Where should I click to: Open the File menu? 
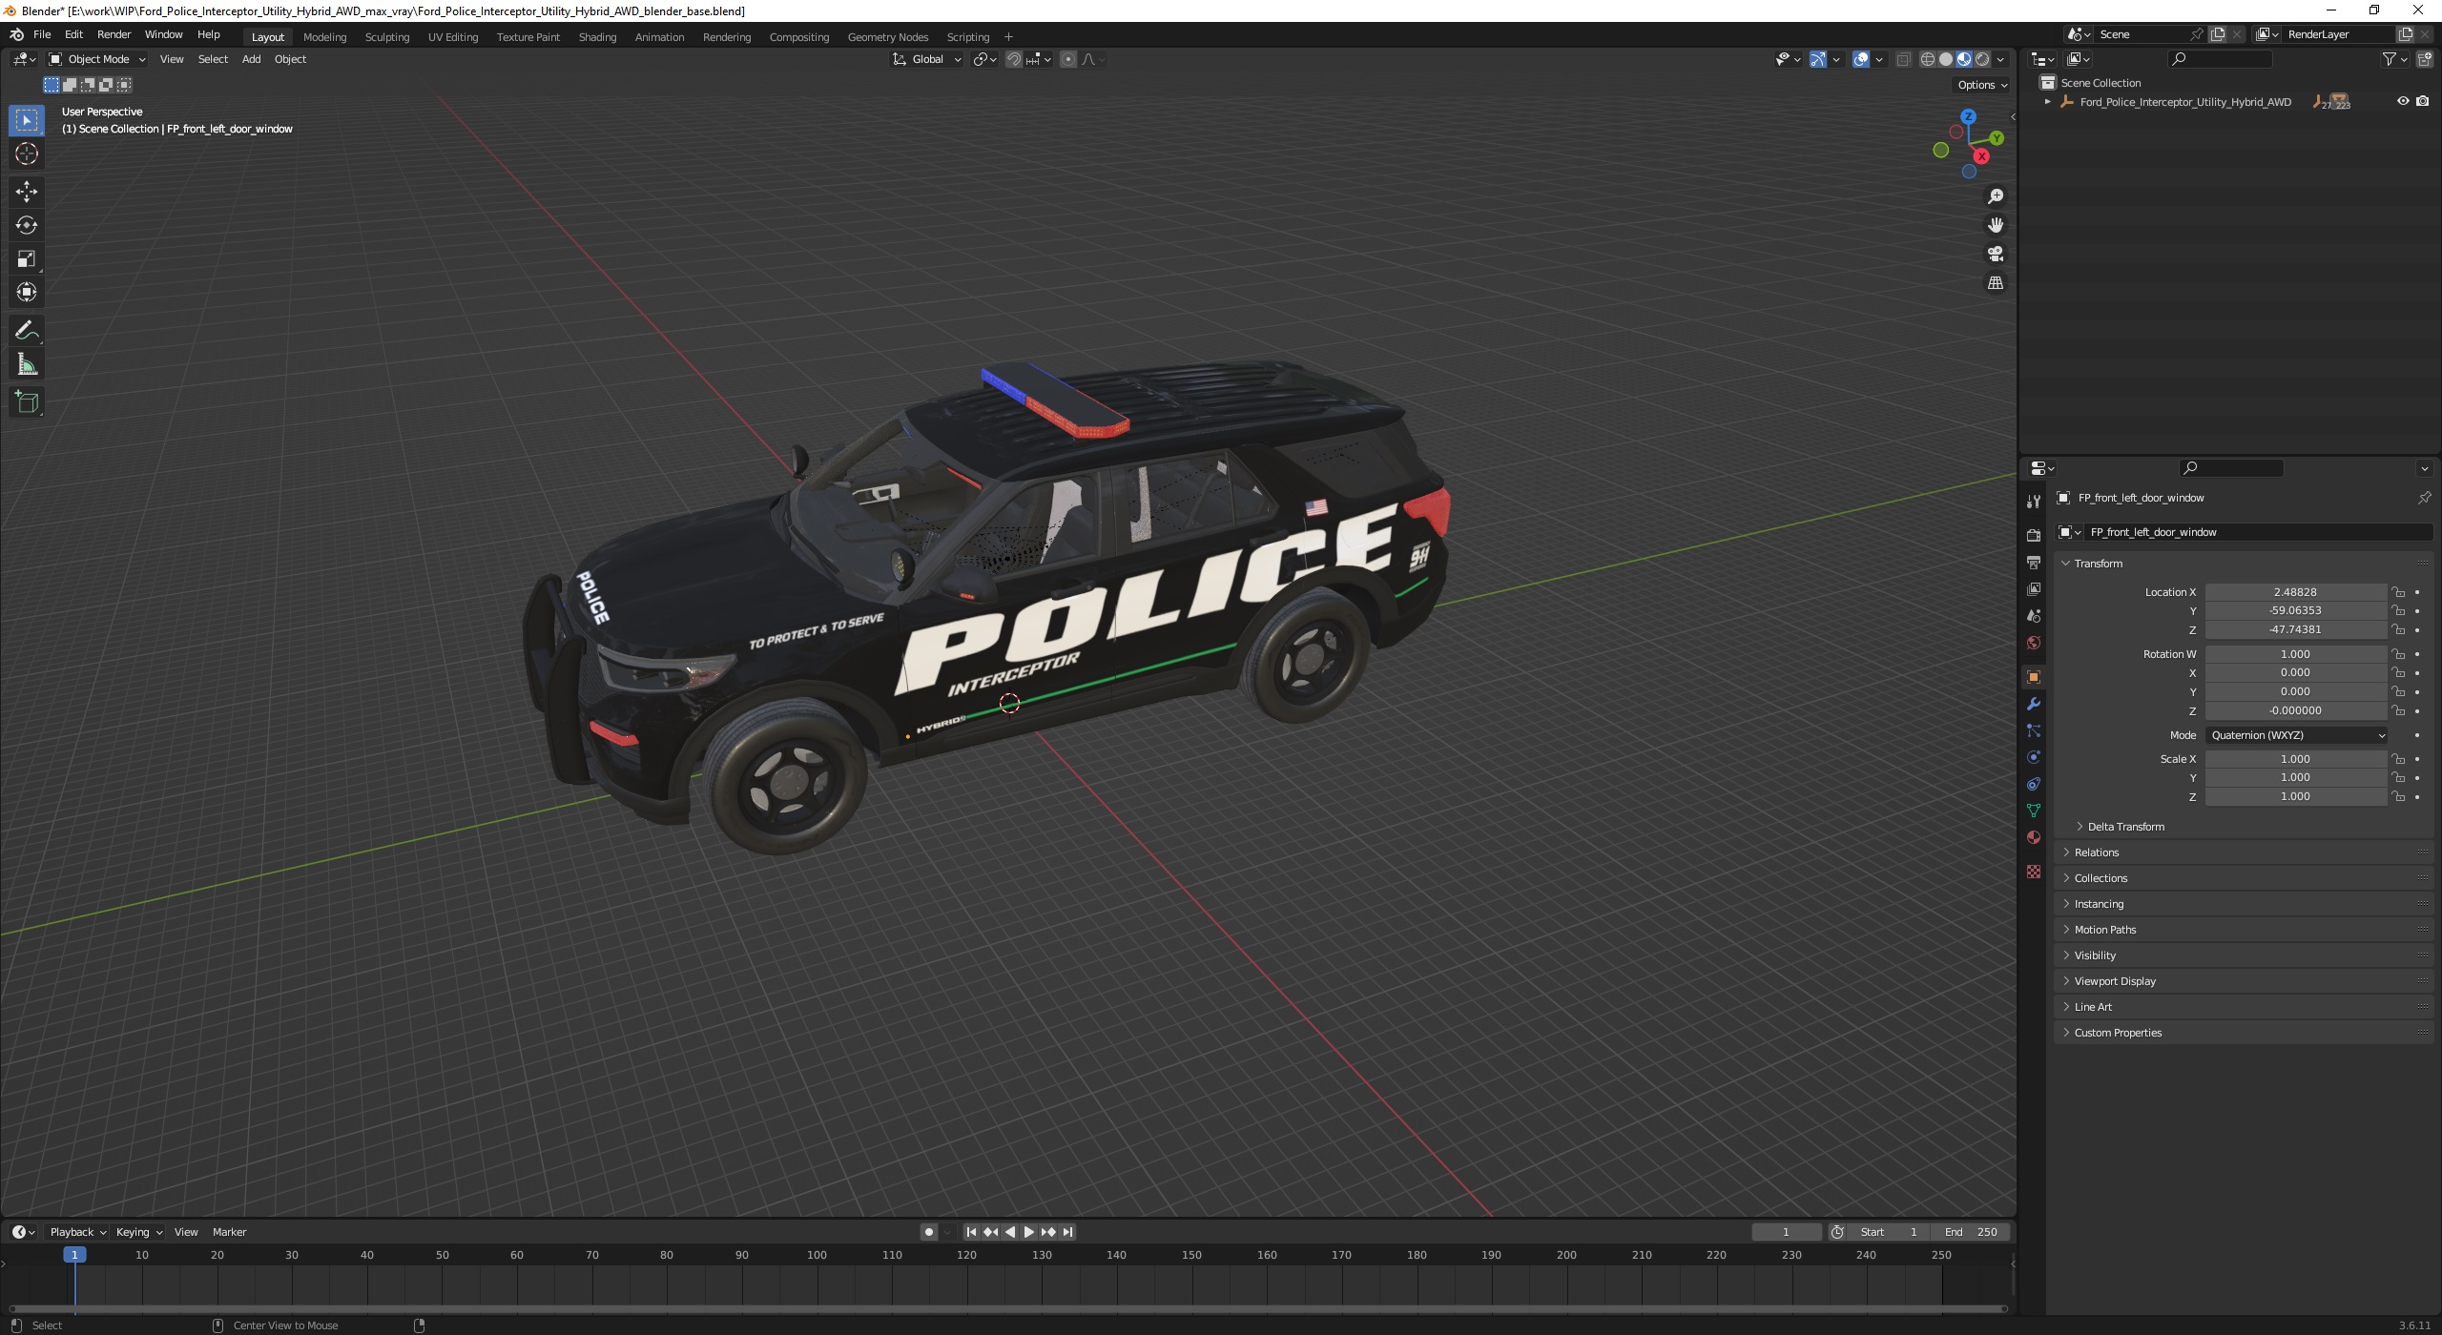42,34
